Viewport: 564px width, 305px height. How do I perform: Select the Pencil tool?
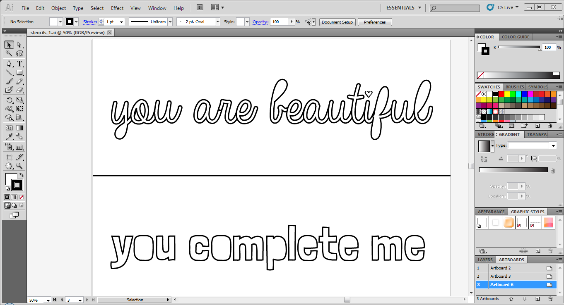click(19, 81)
